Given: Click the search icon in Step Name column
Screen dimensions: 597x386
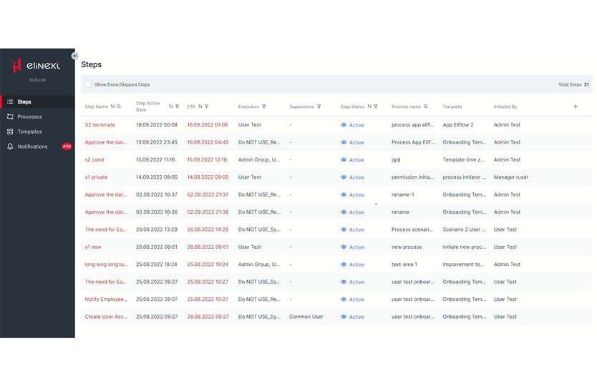Looking at the screenshot, I should tap(120, 107).
